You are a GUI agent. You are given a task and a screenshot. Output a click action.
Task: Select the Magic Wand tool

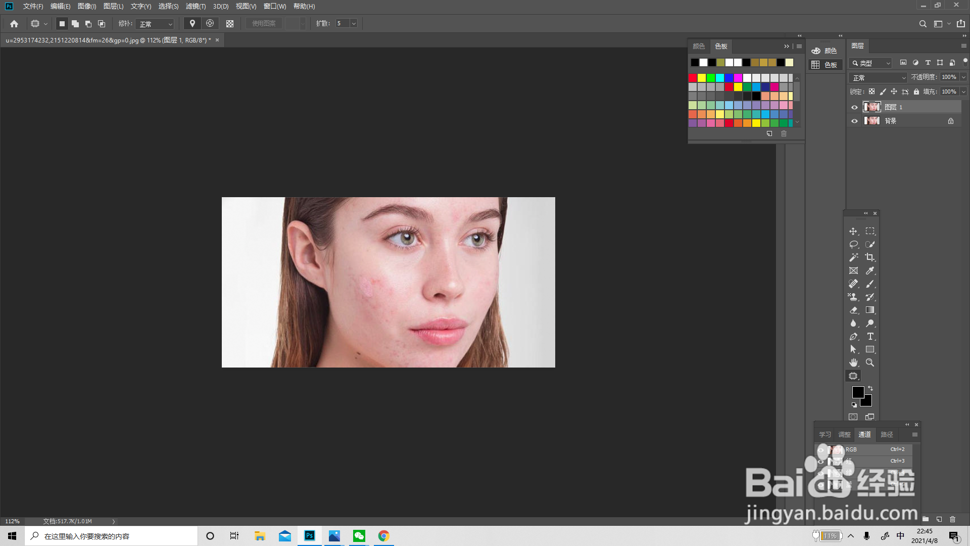(x=853, y=257)
